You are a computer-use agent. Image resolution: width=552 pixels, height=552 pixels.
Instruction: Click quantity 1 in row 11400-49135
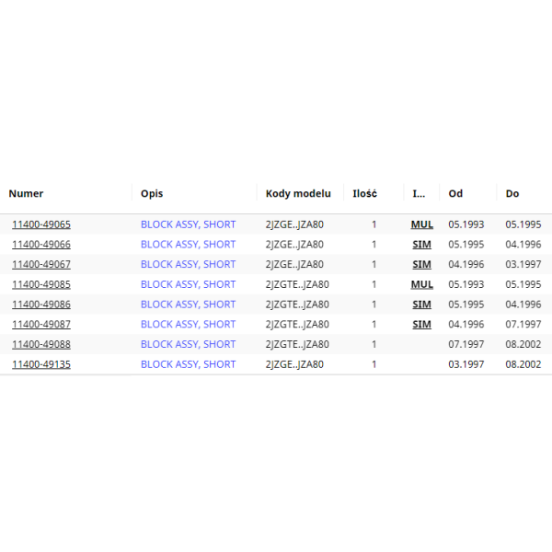pos(374,364)
